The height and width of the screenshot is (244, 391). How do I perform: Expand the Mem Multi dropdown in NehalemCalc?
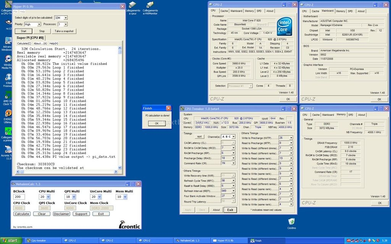click(125, 197)
